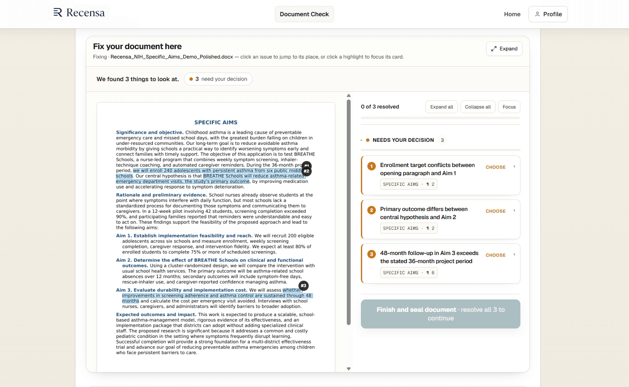Go to the Home page

point(512,14)
